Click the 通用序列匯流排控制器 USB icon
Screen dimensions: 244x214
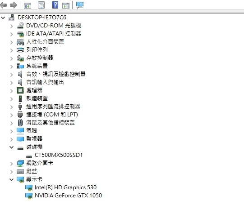(x=20, y=107)
